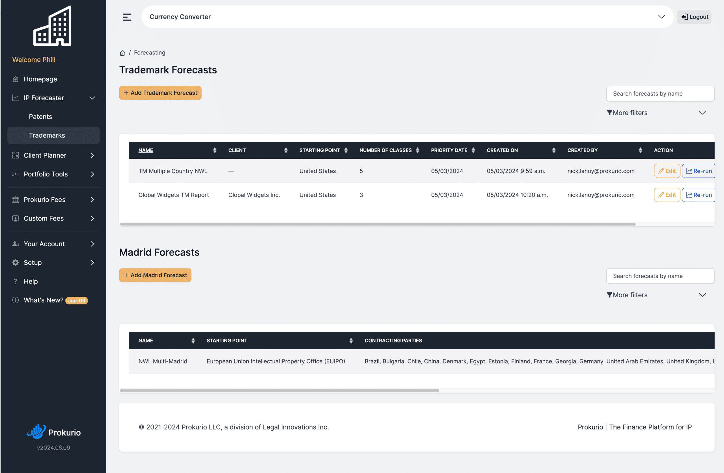The height and width of the screenshot is (473, 724).
Task: Re-run Global Widgets TM Report forecast
Action: coord(699,195)
